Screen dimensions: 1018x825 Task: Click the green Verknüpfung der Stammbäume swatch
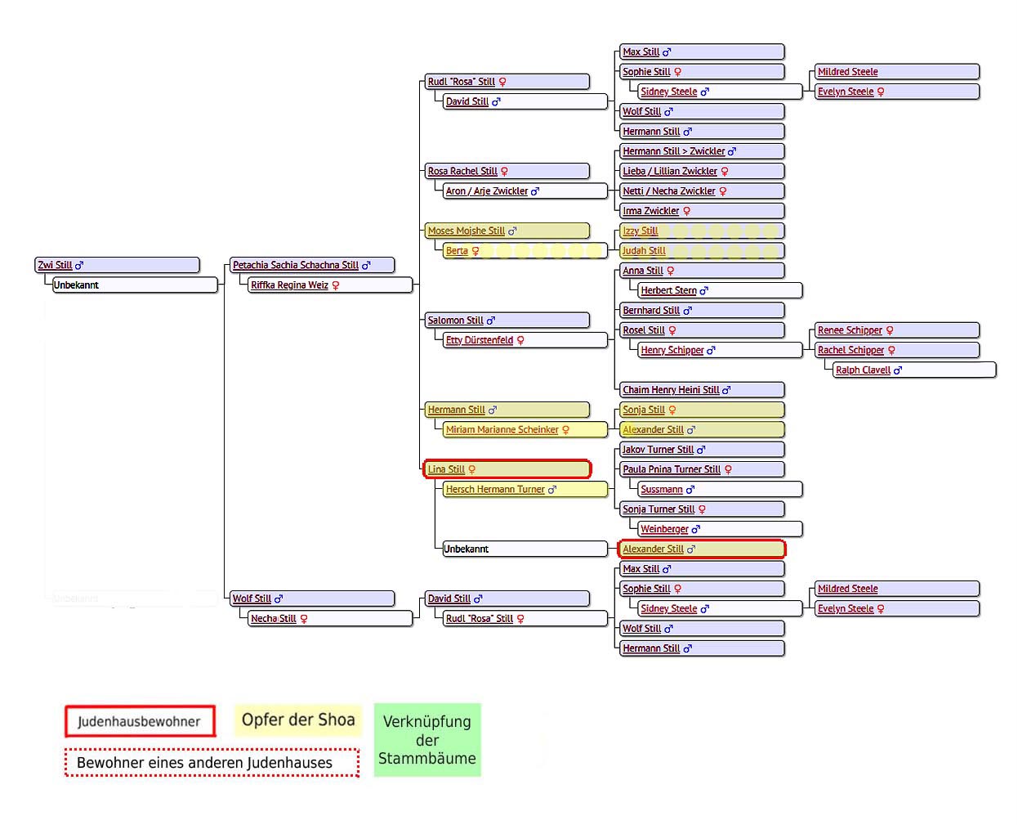(x=427, y=740)
